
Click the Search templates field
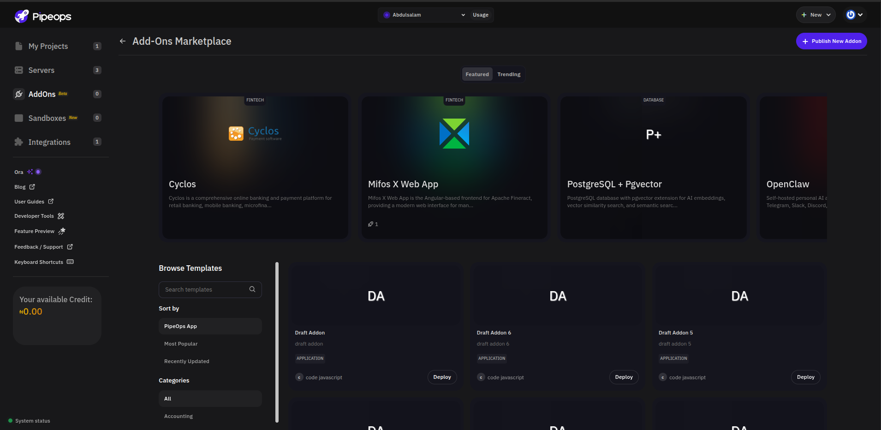click(210, 289)
